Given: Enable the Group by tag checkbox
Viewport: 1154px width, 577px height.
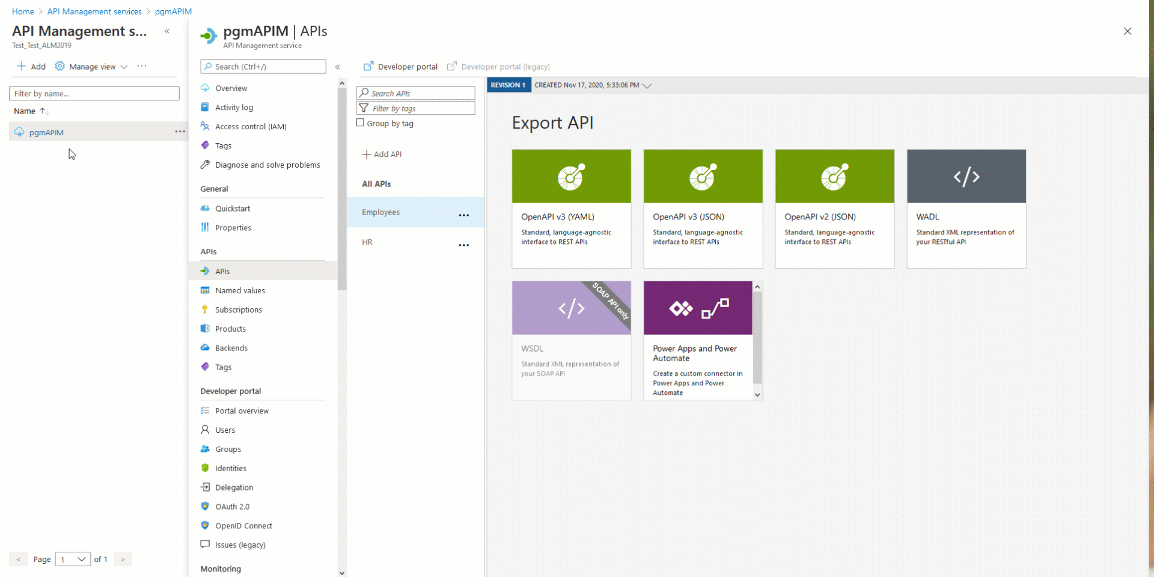Looking at the screenshot, I should 361,123.
